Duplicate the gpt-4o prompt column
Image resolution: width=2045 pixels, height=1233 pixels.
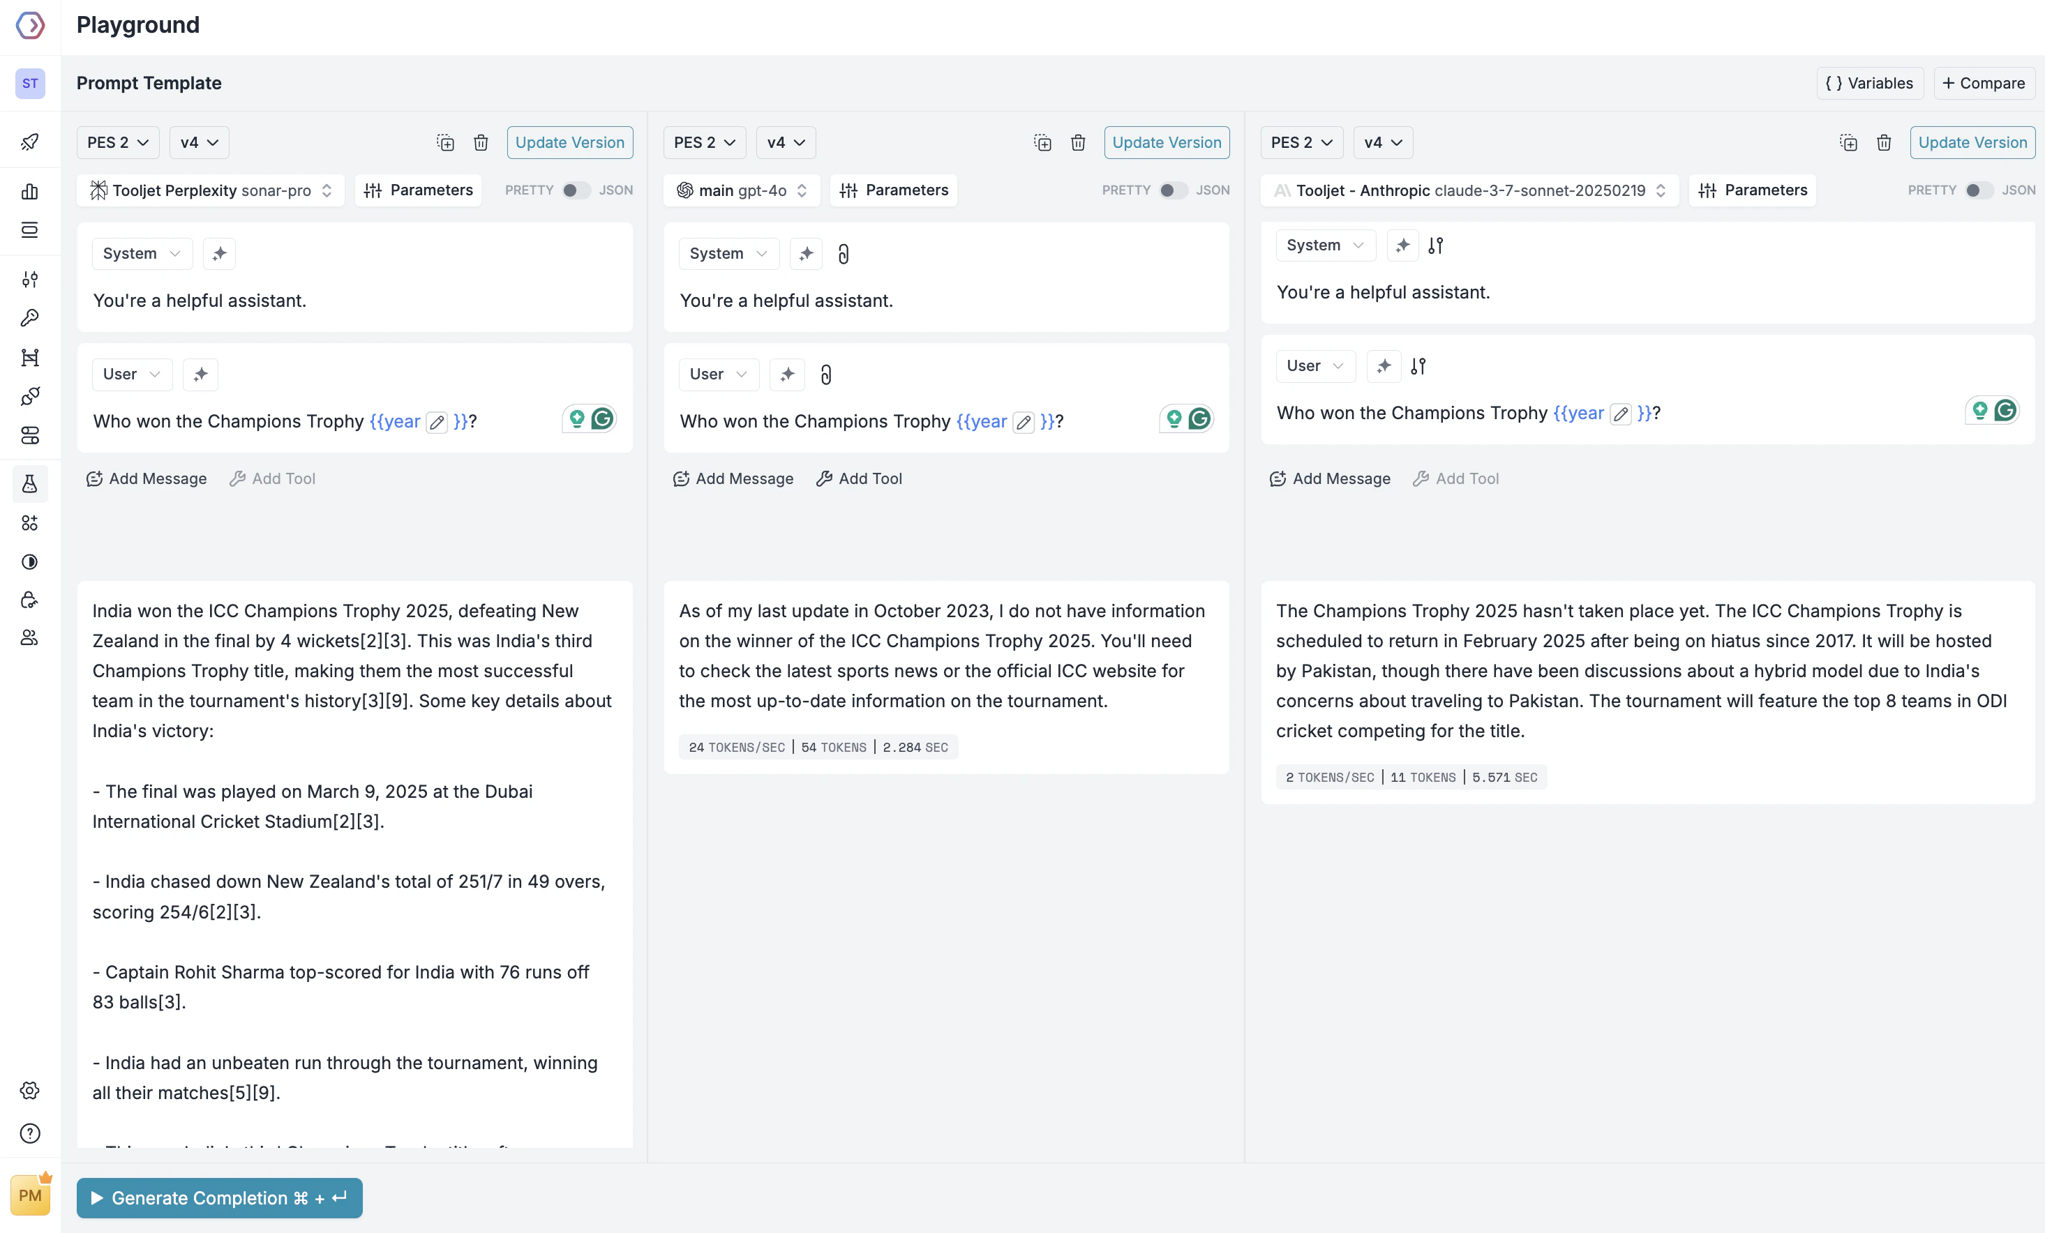coord(1042,143)
